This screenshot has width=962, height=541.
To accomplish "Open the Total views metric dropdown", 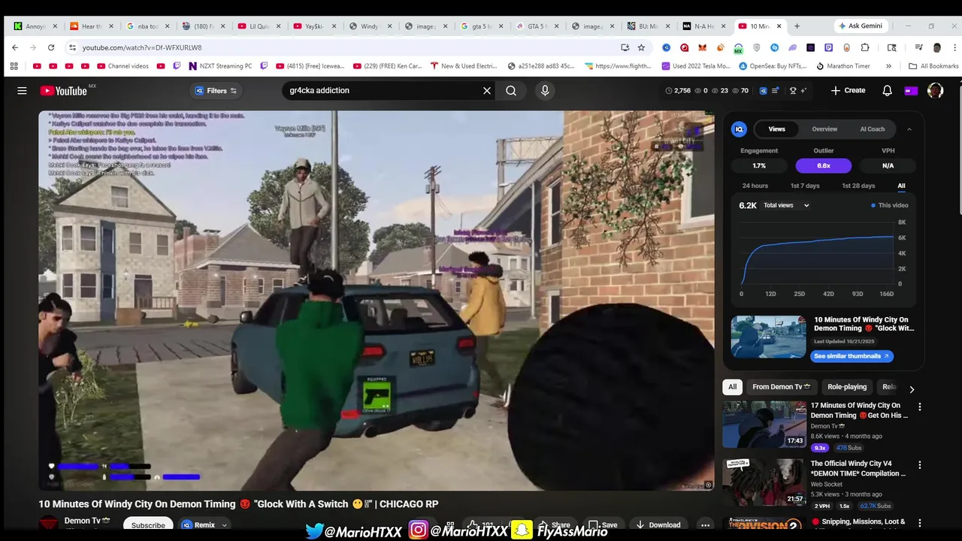I will 786,205.
